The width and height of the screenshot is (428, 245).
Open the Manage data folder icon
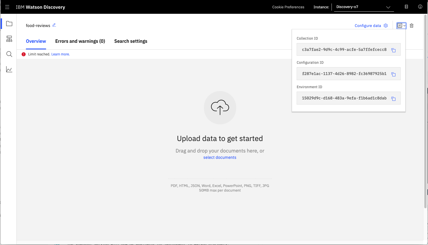[9, 24]
